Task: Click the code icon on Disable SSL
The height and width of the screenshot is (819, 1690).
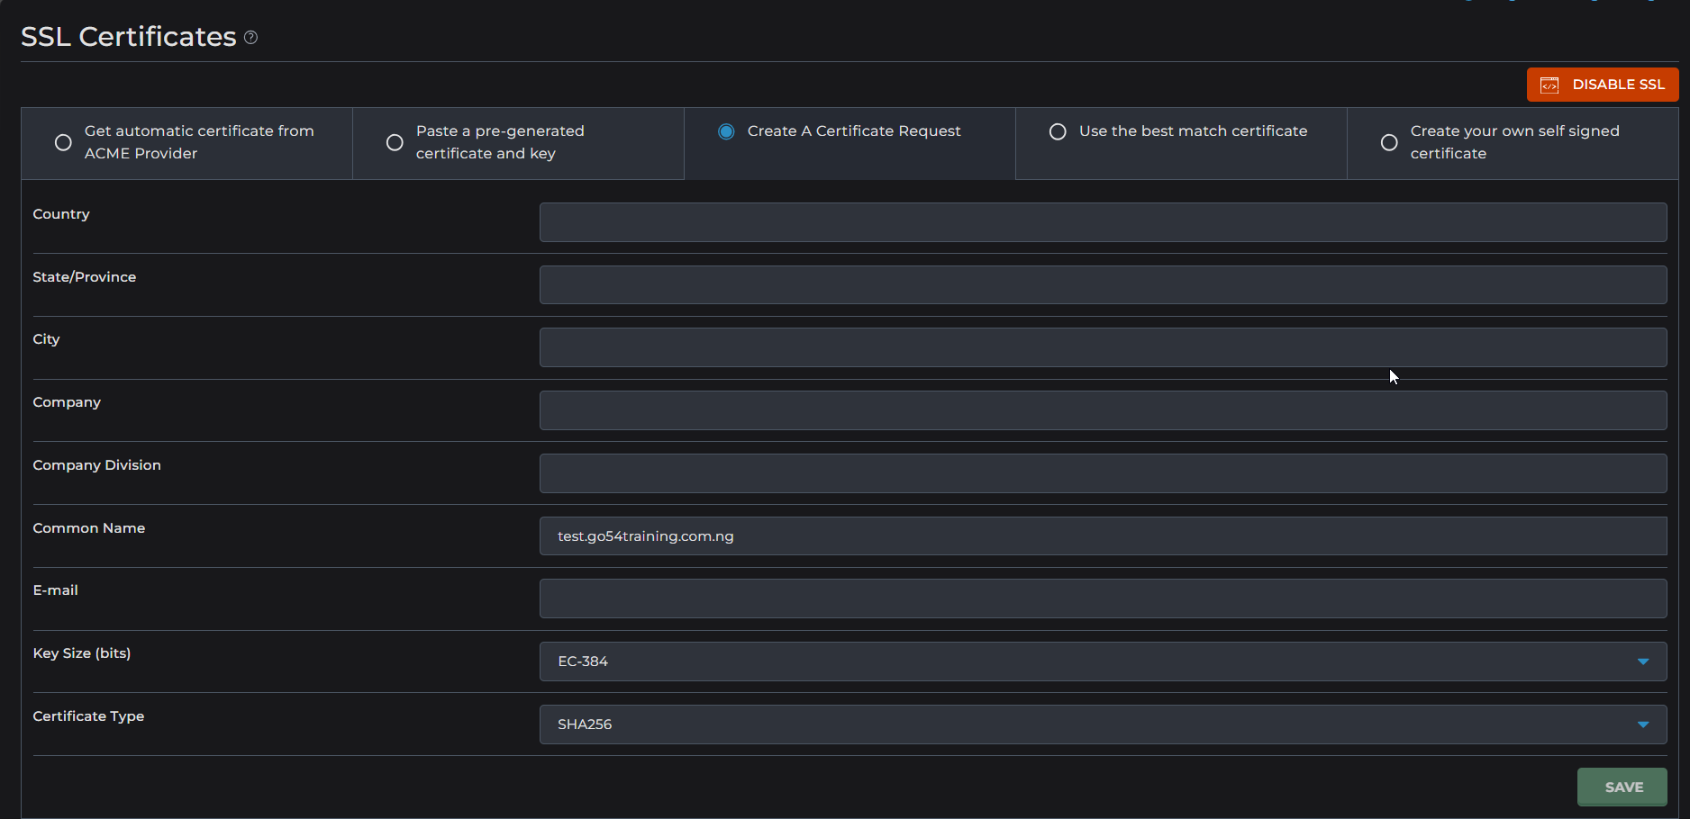Action: click(1549, 85)
